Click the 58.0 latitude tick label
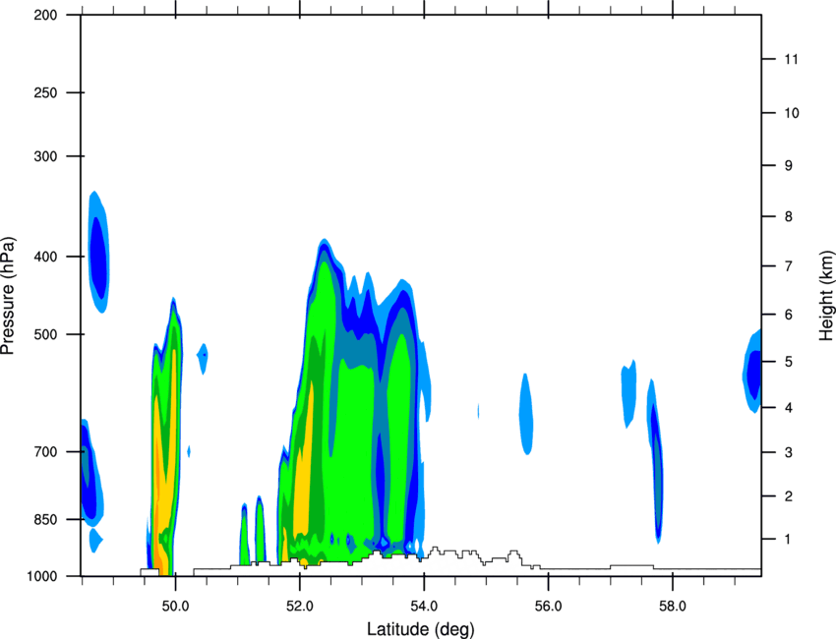 click(x=673, y=607)
